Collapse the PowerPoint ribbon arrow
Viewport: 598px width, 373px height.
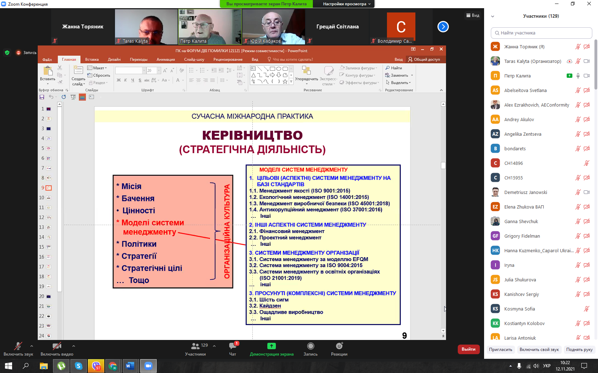tap(441, 90)
